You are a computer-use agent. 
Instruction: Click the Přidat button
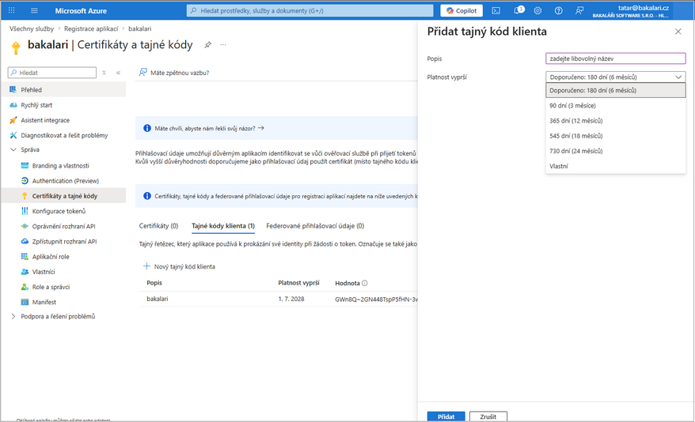tap(446, 416)
